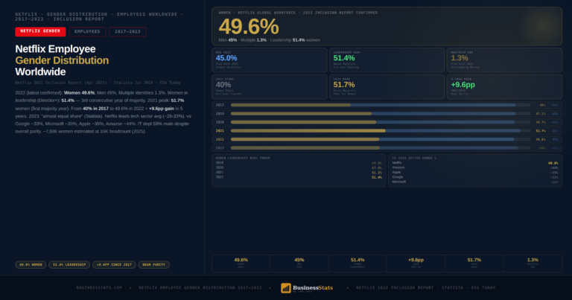Click the 49.6% stat in bottom summary strip
572x300 pixels.
[241, 264]
